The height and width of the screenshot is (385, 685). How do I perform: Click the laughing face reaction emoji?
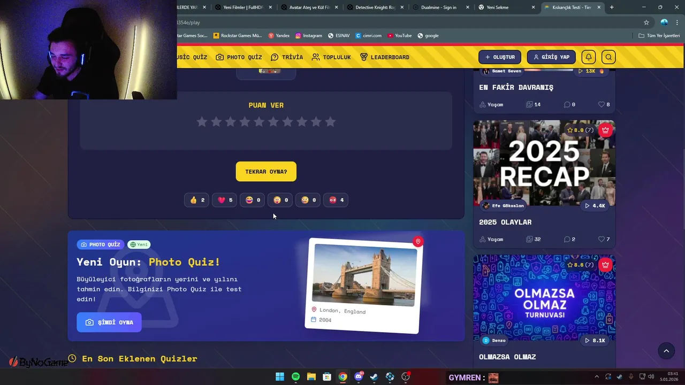(x=249, y=200)
